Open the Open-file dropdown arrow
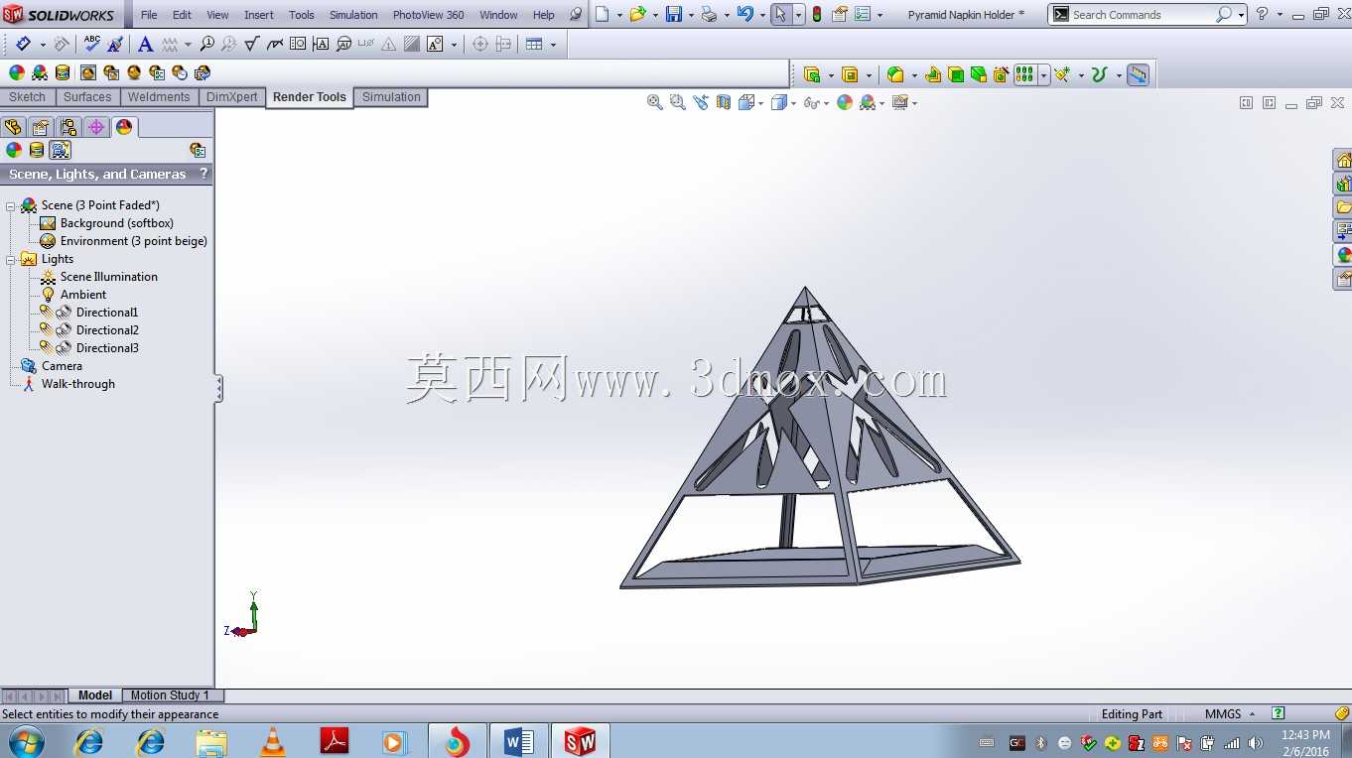 click(x=655, y=15)
